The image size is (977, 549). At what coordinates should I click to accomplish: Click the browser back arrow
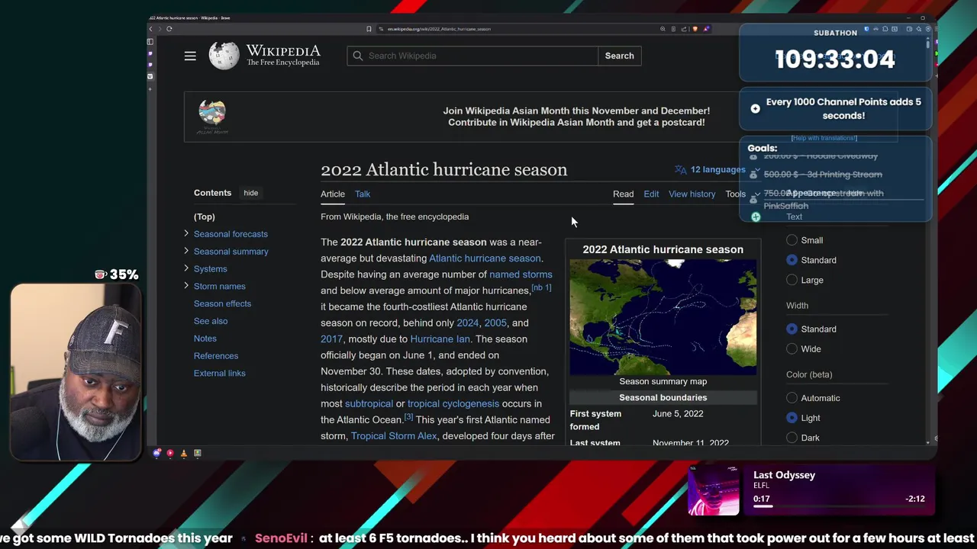point(151,29)
